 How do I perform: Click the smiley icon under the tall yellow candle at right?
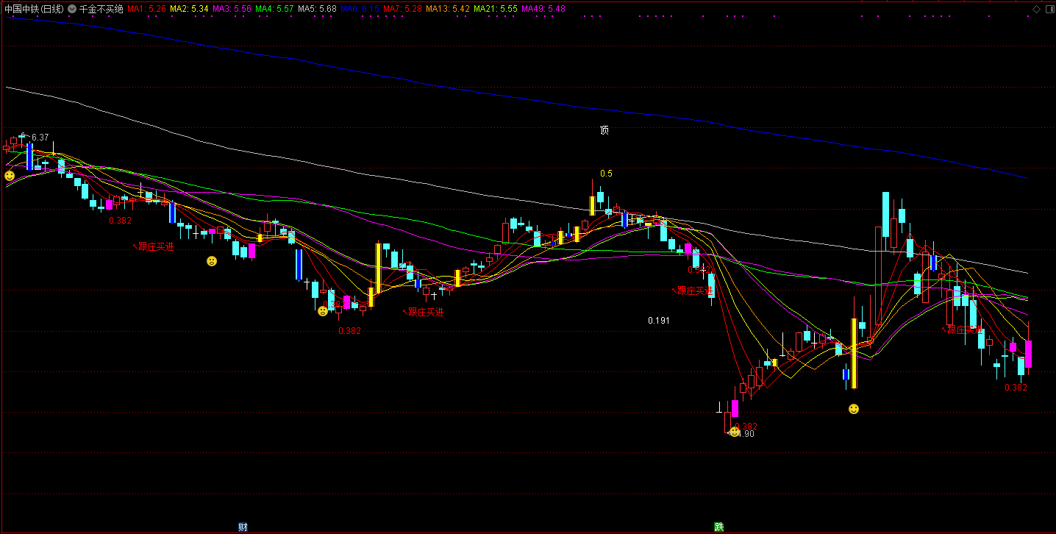pyautogui.click(x=853, y=409)
